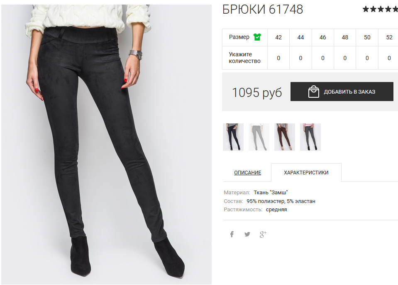Image resolution: width=398 pixels, height=285 pixels.
Task: Select the light gray pants thumbnail
Action: click(259, 137)
